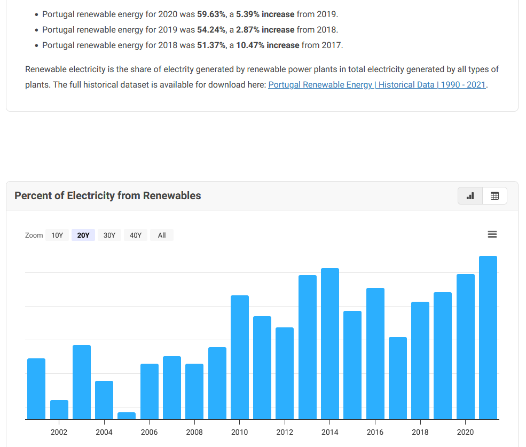Viewport: 526px width, 447px height.
Task: Click the 2011 bar in chart
Action: tap(262, 368)
